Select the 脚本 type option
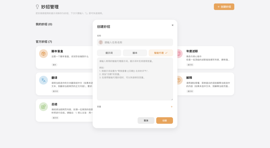Image resolution: width=270 pixels, height=148 pixels. point(135,53)
